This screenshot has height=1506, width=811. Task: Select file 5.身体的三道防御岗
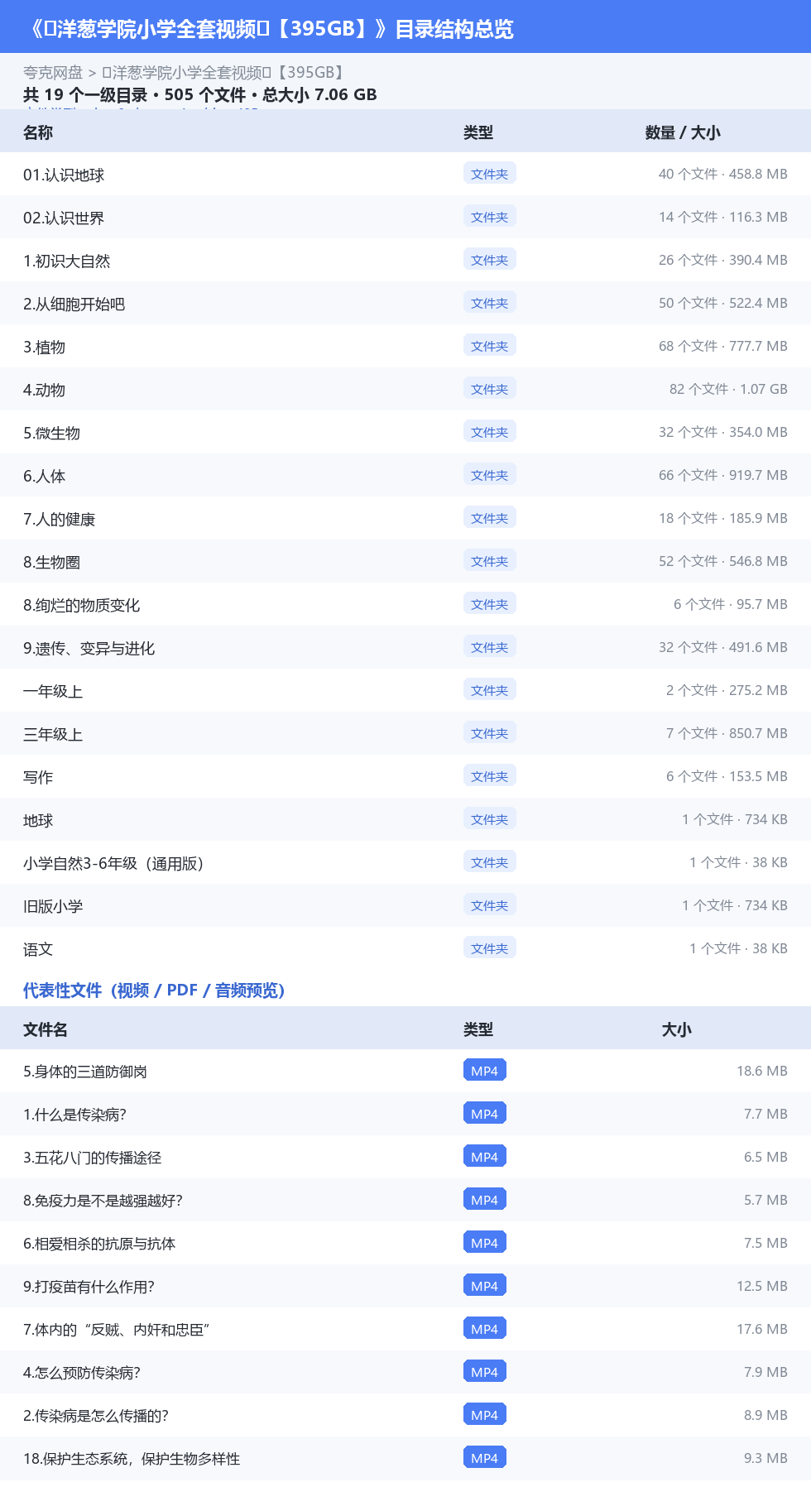point(85,1072)
